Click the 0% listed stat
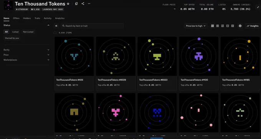The width and height of the screenshot is (261, 139). pos(224,9)
